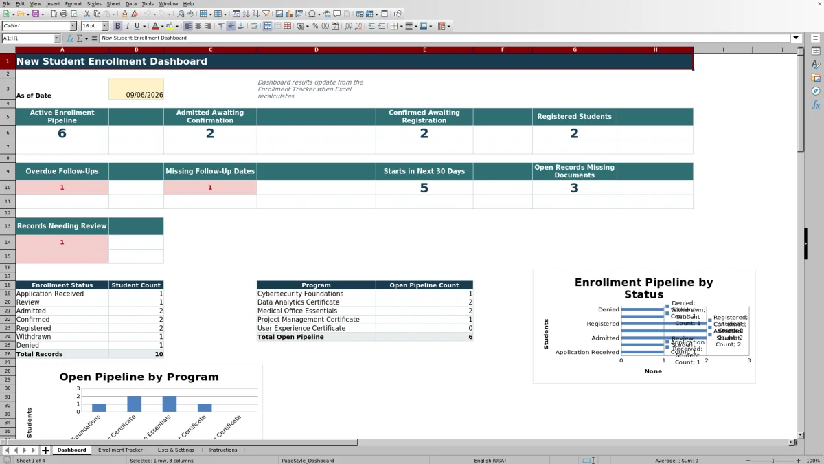Click the yellow background highlight color swatch

click(169, 26)
